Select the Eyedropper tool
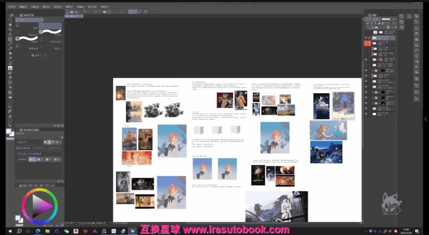Viewport: 429px width, 235px height. (10, 44)
